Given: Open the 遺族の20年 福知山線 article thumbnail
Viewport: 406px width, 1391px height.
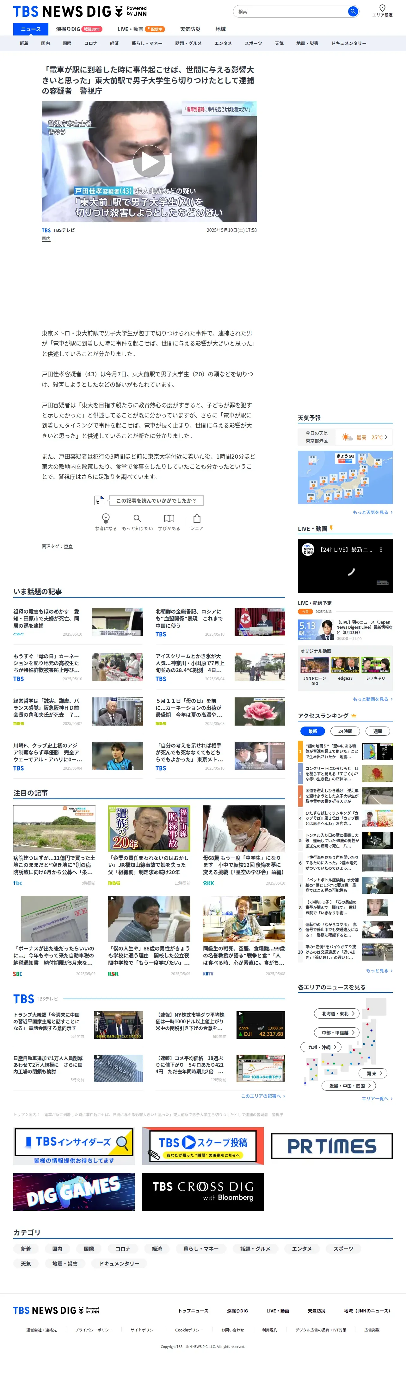Looking at the screenshot, I should point(149,828).
